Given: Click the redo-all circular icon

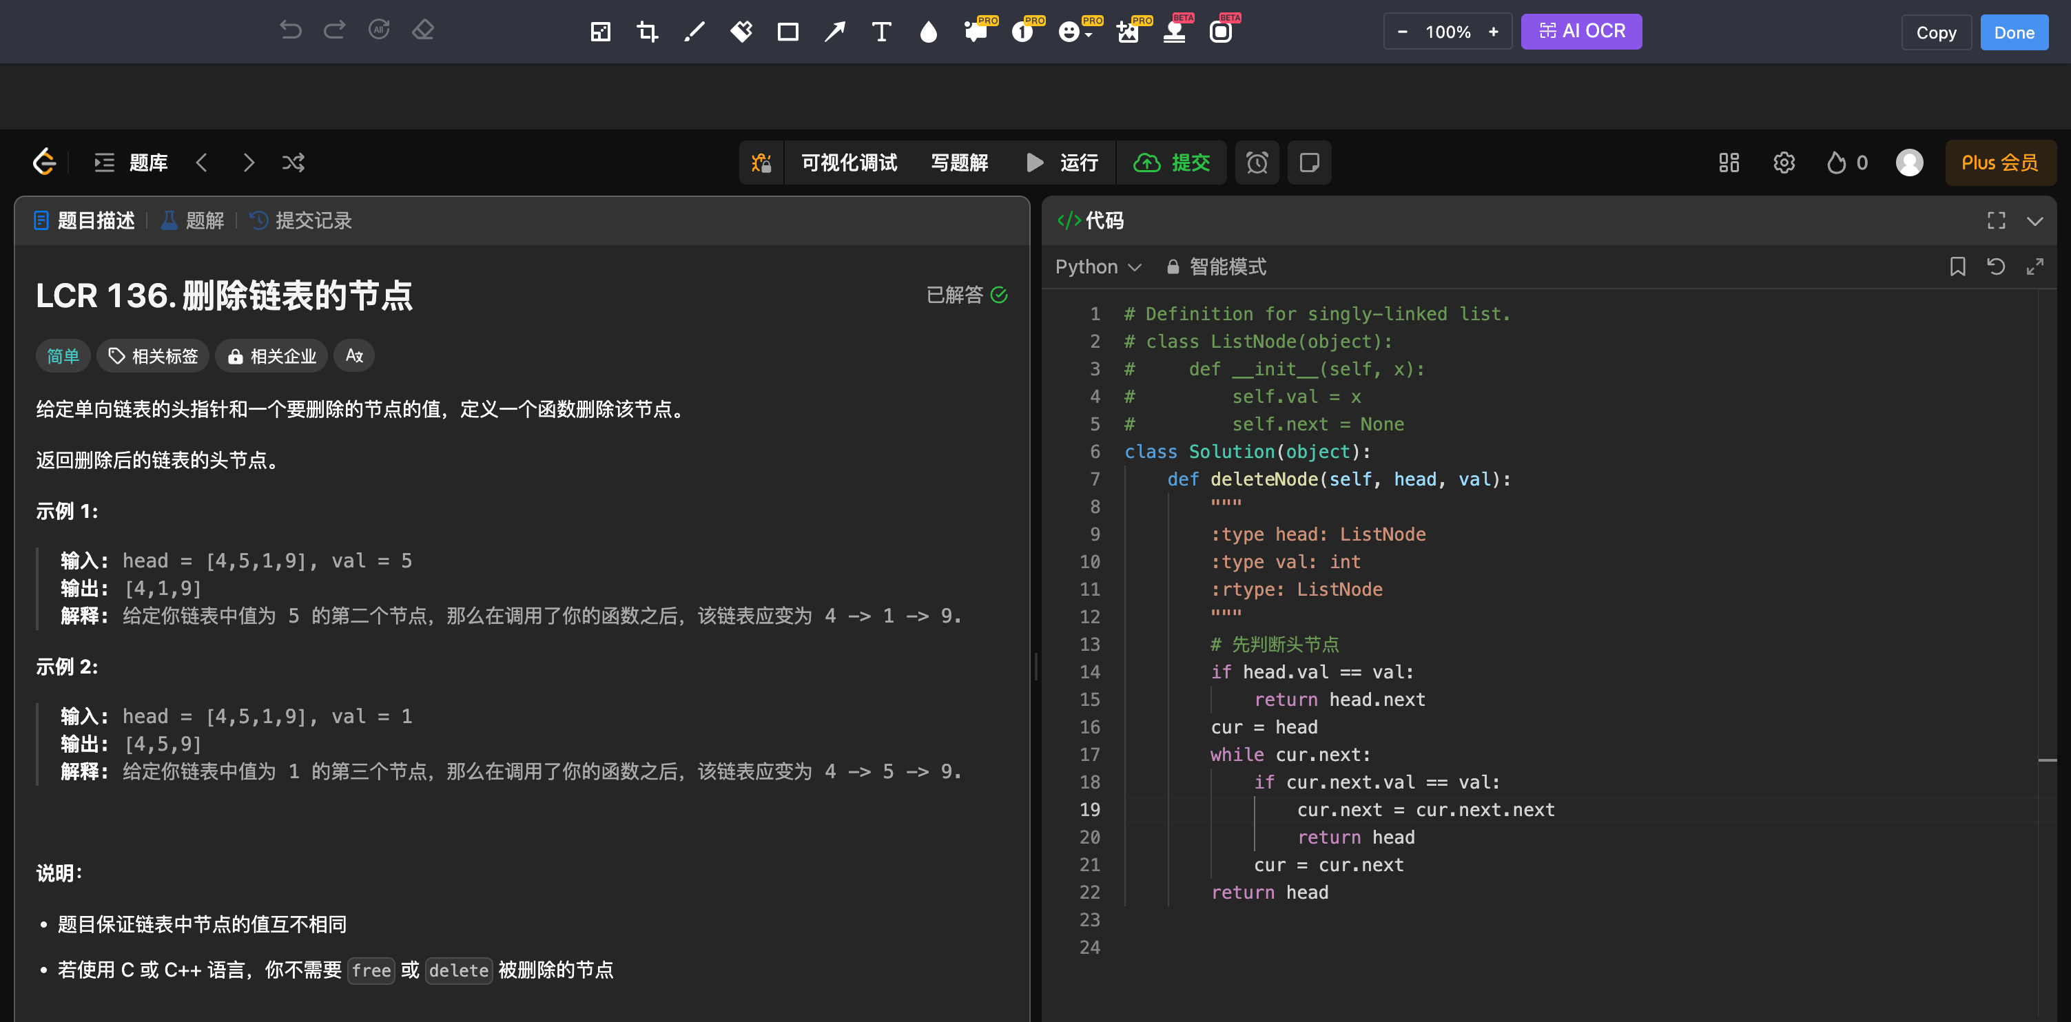Looking at the screenshot, I should (379, 30).
